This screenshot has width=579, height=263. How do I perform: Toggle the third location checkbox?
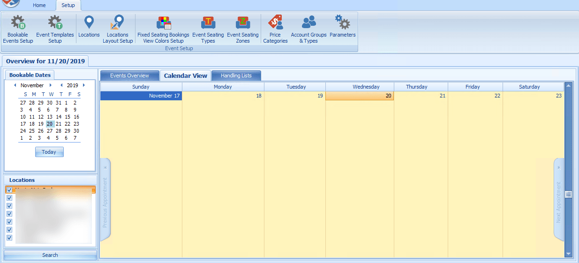(9, 206)
